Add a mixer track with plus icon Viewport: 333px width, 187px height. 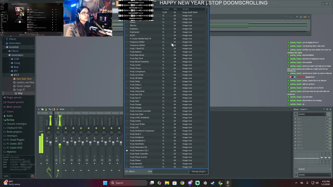57,109
